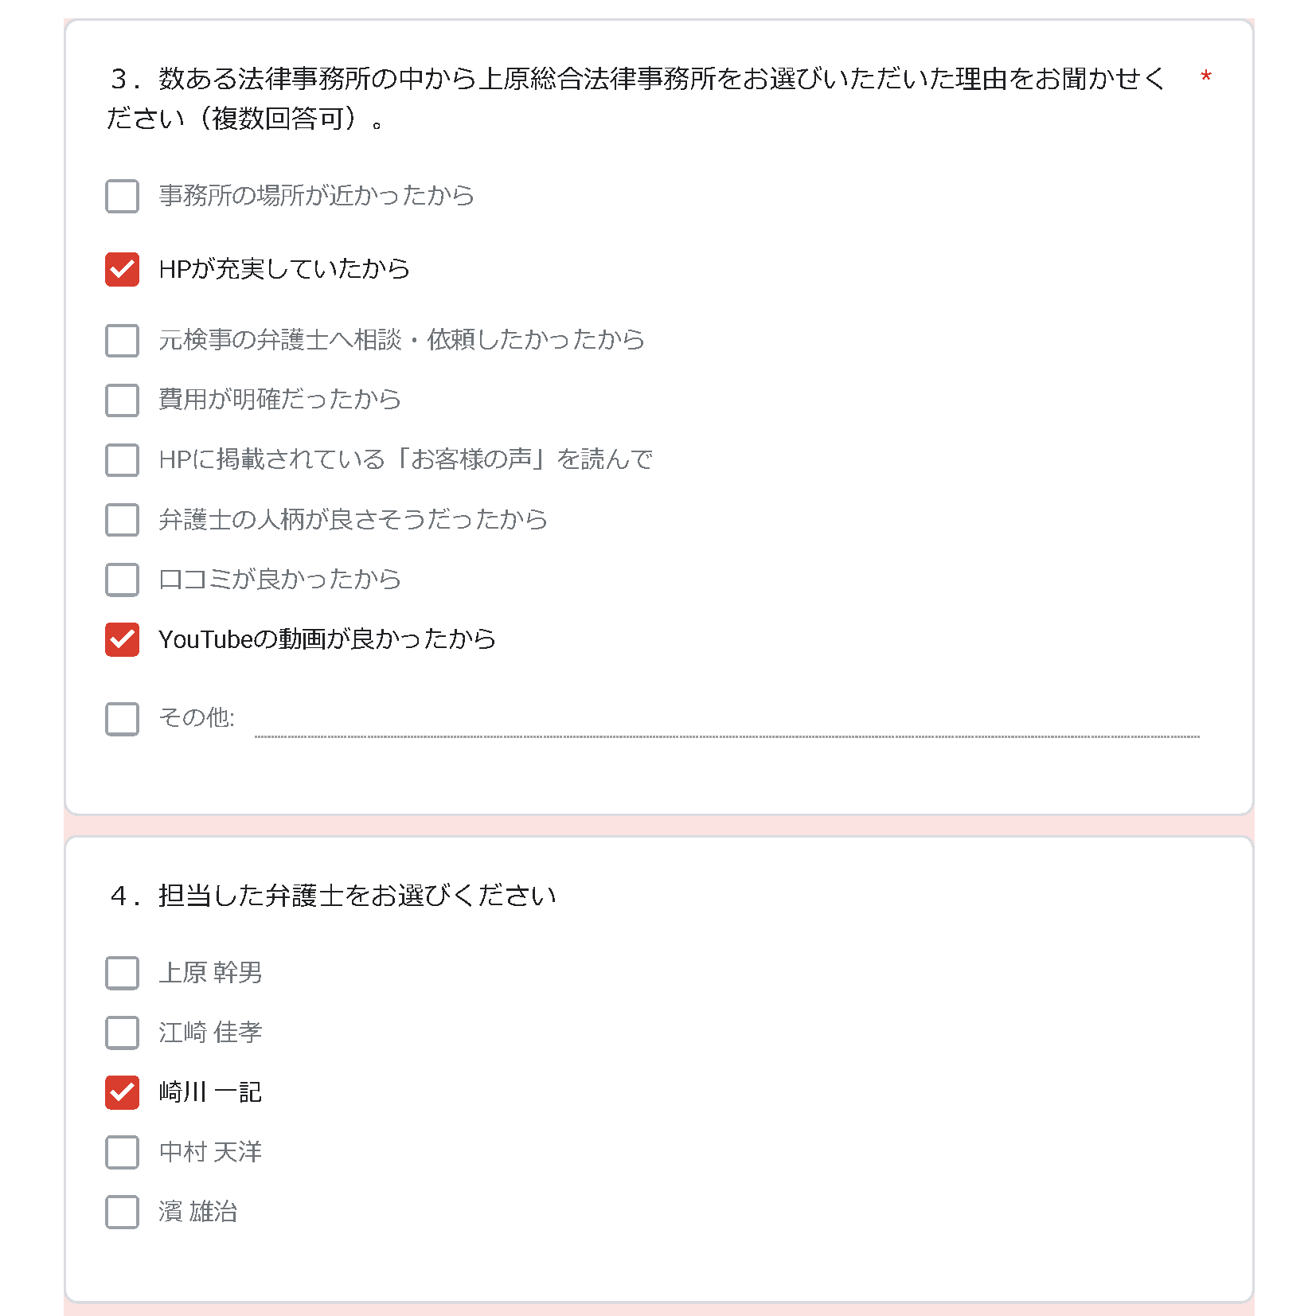
Task: Click the HPが充実していたから label text
Action: [x=284, y=269]
